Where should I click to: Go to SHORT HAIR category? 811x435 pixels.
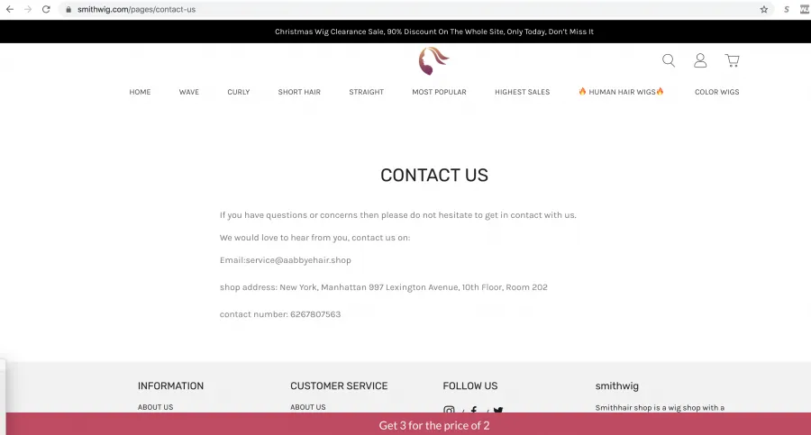click(299, 92)
